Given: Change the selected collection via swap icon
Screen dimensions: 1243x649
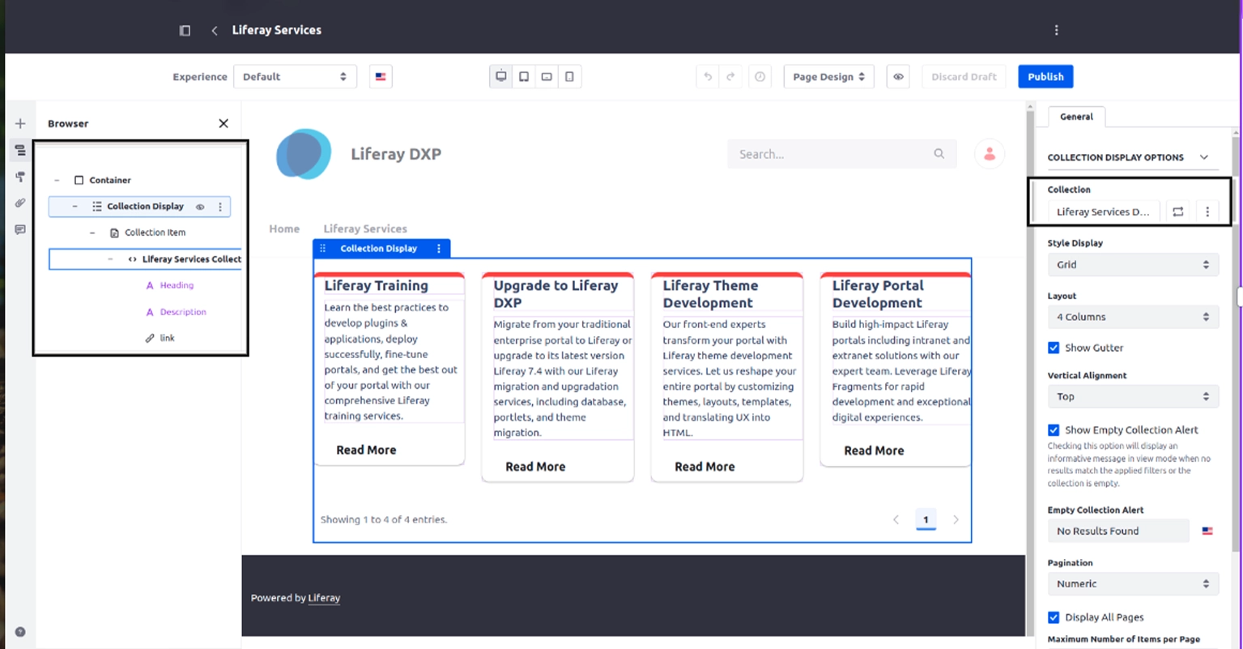Looking at the screenshot, I should click(1178, 212).
